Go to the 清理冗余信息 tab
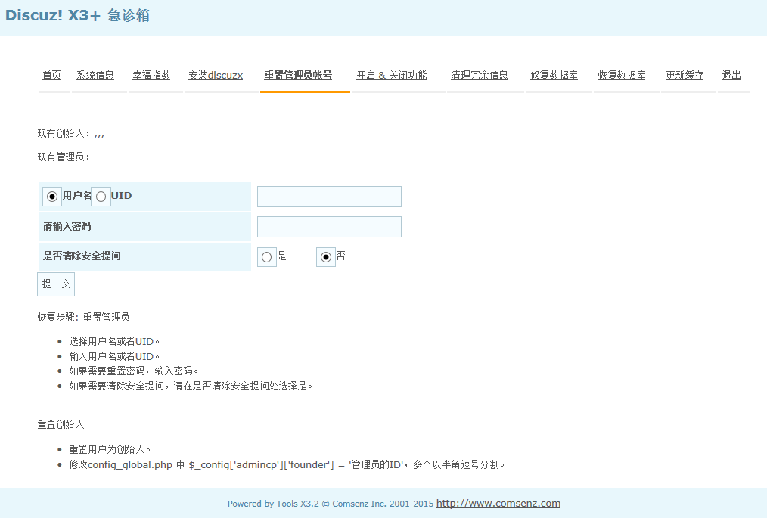 [x=480, y=76]
